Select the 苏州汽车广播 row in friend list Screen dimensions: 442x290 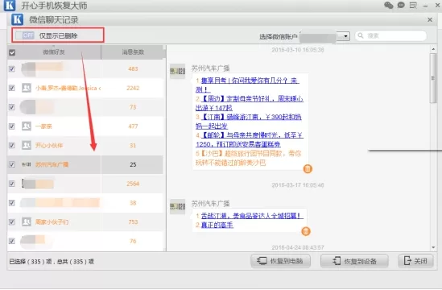click(x=85, y=164)
